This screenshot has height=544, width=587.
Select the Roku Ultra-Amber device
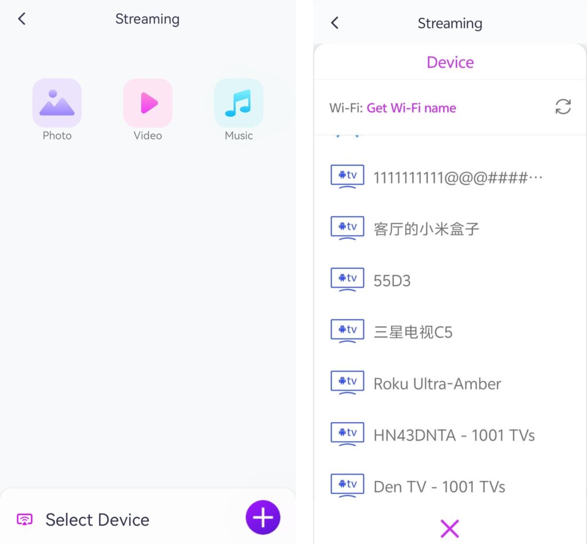(437, 383)
